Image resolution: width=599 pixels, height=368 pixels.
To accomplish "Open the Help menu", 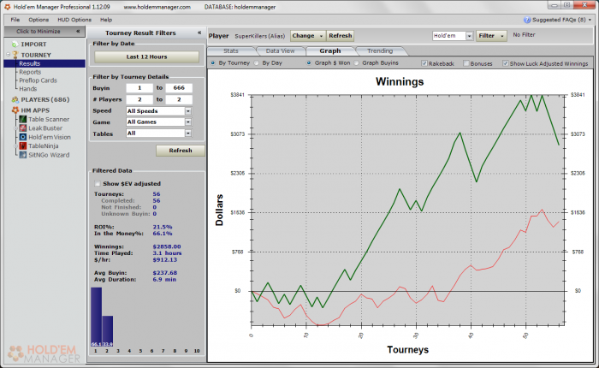I will coord(106,20).
